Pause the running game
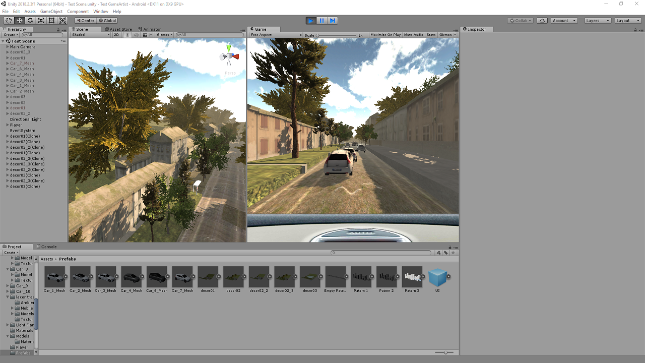This screenshot has height=363, width=645. point(321,20)
